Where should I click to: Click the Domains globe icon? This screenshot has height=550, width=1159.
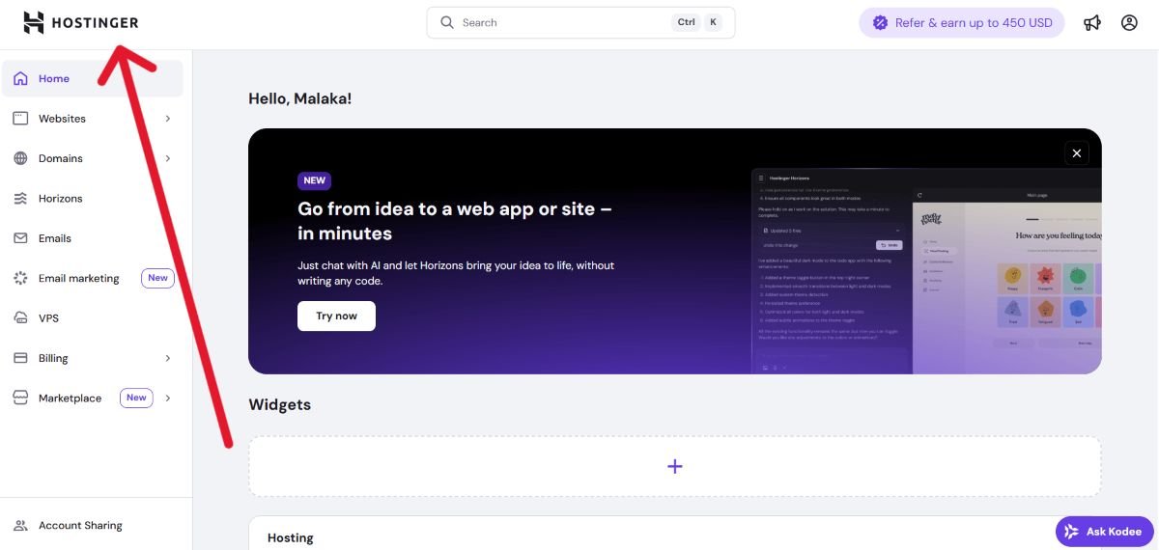(x=20, y=158)
